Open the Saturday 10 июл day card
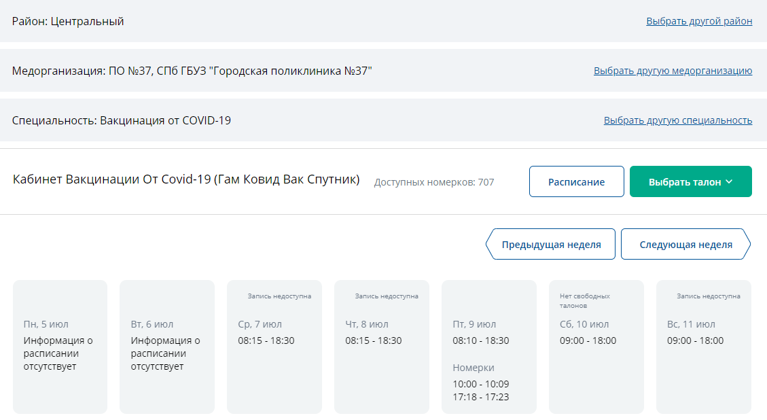767x420 pixels. (x=596, y=347)
